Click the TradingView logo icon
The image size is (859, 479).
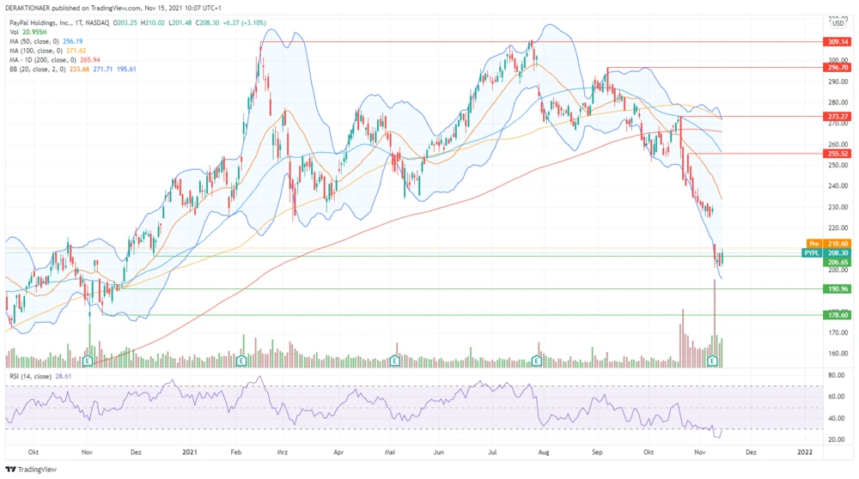(9, 470)
